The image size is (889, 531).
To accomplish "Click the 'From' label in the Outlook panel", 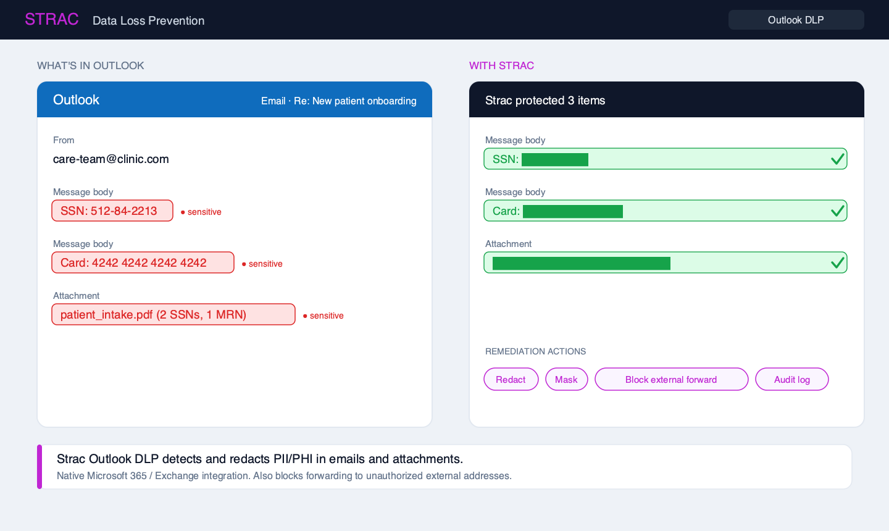I will (64, 140).
